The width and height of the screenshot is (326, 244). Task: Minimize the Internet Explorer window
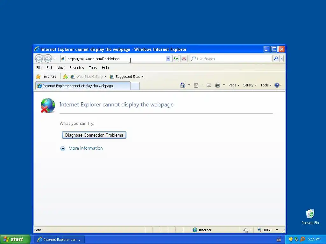click(267, 49)
